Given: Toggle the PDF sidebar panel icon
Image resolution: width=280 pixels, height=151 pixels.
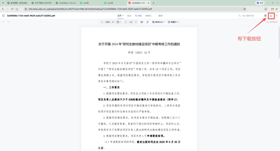Looking at the screenshot, I should pos(3,16).
